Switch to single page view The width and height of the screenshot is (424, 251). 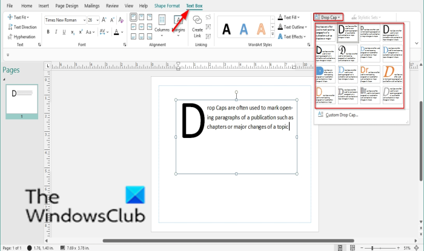click(340, 248)
